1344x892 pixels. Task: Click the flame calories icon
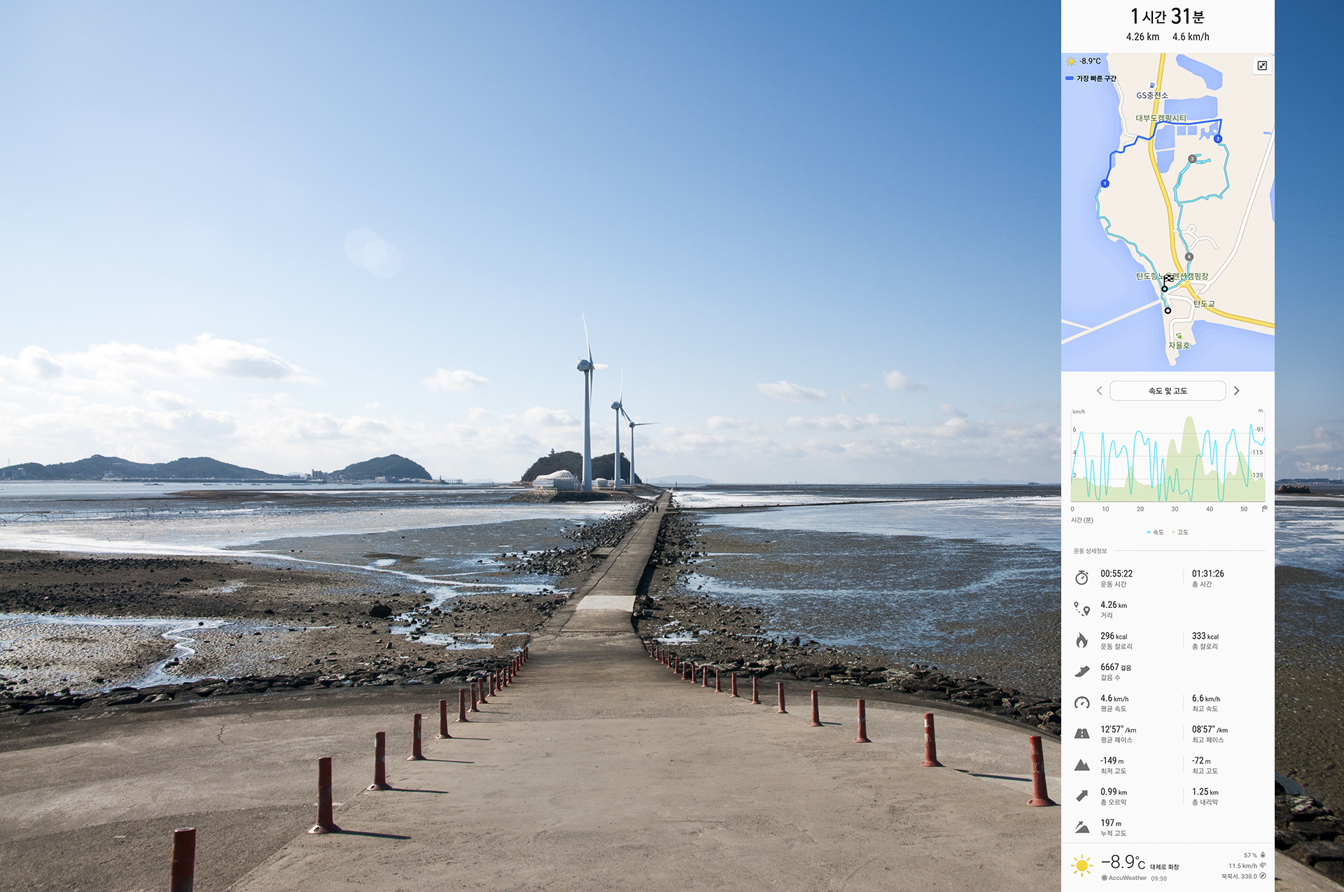[1081, 640]
